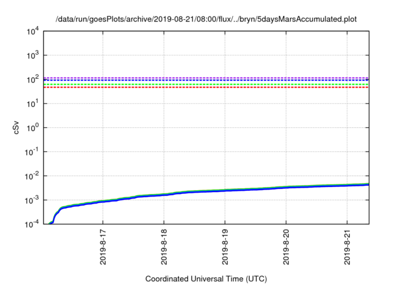This screenshot has height=285, width=407.
Task: Click the 2019-8-17 date tick label
Action: pos(103,247)
